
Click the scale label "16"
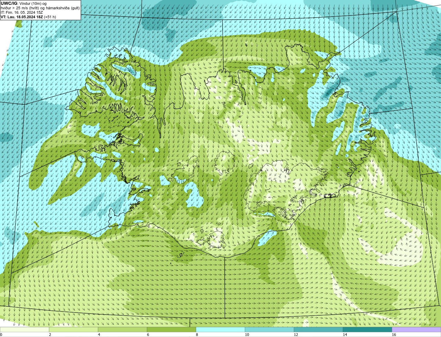(x=393, y=335)
